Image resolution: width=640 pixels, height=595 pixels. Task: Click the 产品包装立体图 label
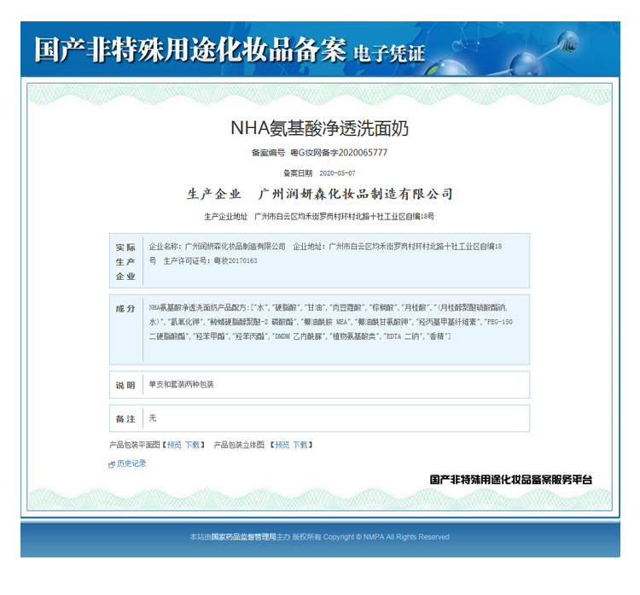pos(239,445)
